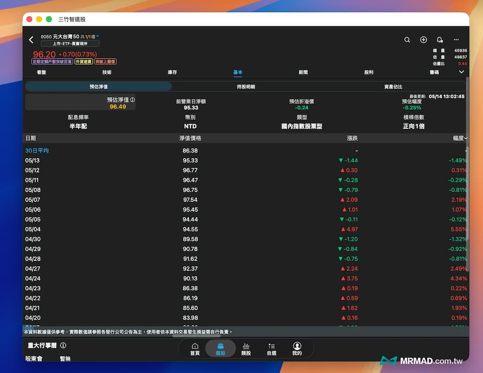Set a price alert bell icon
The image size is (483, 373).
pos(440,40)
